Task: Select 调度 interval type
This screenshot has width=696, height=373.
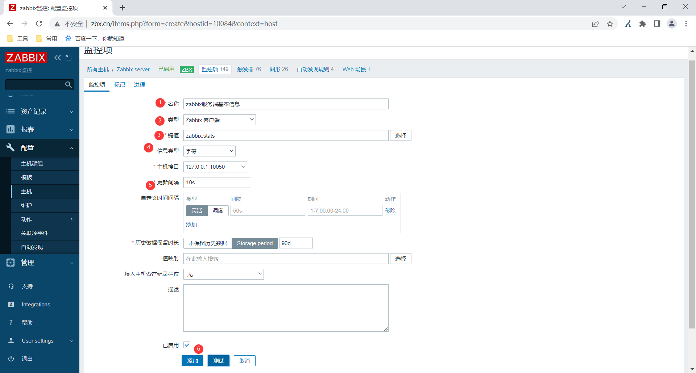Action: pyautogui.click(x=218, y=211)
